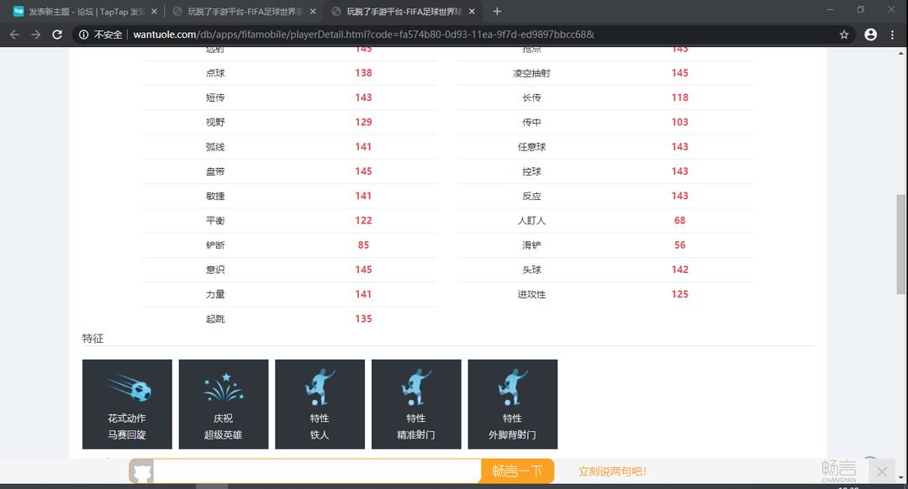The image size is (908, 489).
Task: Click the 头球 value 142
Action: pyautogui.click(x=680, y=270)
